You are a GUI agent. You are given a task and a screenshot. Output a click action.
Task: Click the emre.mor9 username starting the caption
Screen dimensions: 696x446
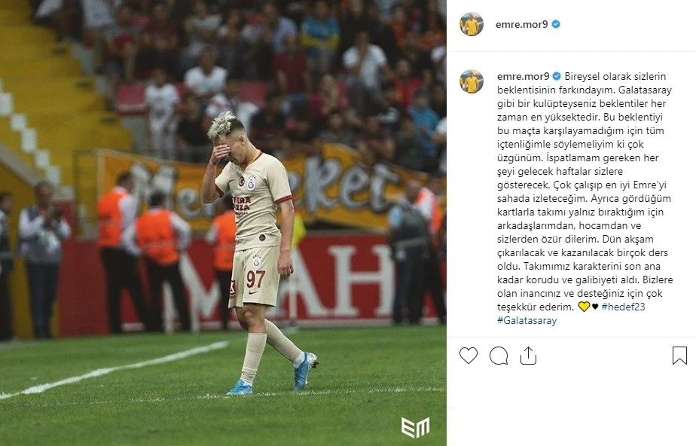point(524,76)
